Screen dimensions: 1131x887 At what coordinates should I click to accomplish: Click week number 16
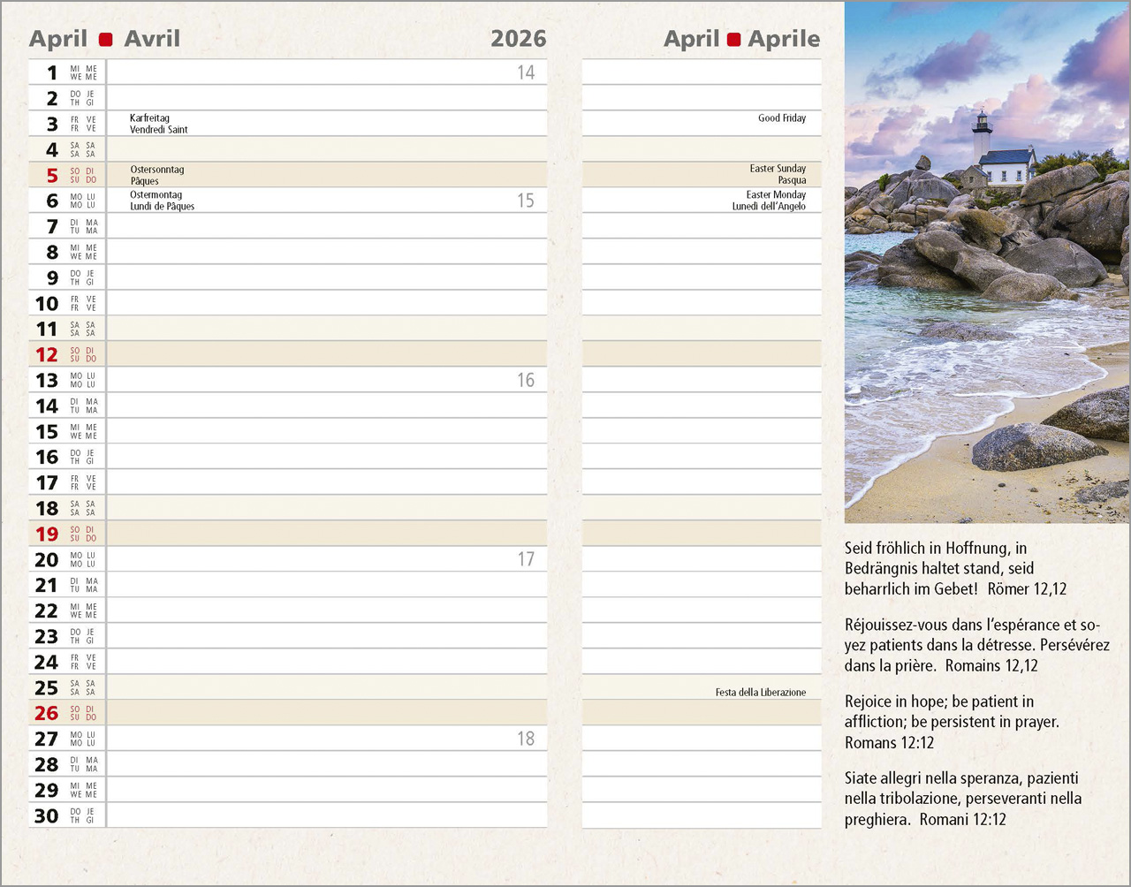tap(526, 380)
